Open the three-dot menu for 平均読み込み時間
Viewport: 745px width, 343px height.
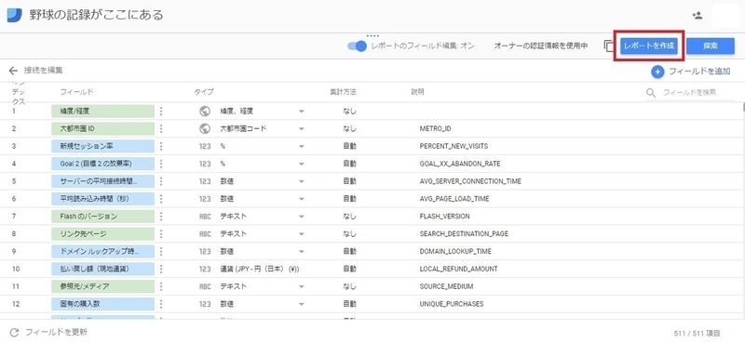(161, 199)
